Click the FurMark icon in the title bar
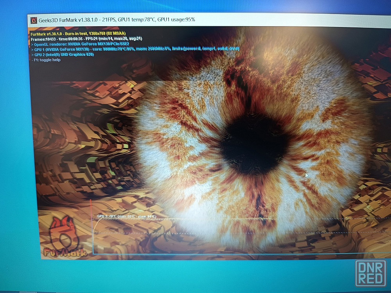 click(x=34, y=20)
